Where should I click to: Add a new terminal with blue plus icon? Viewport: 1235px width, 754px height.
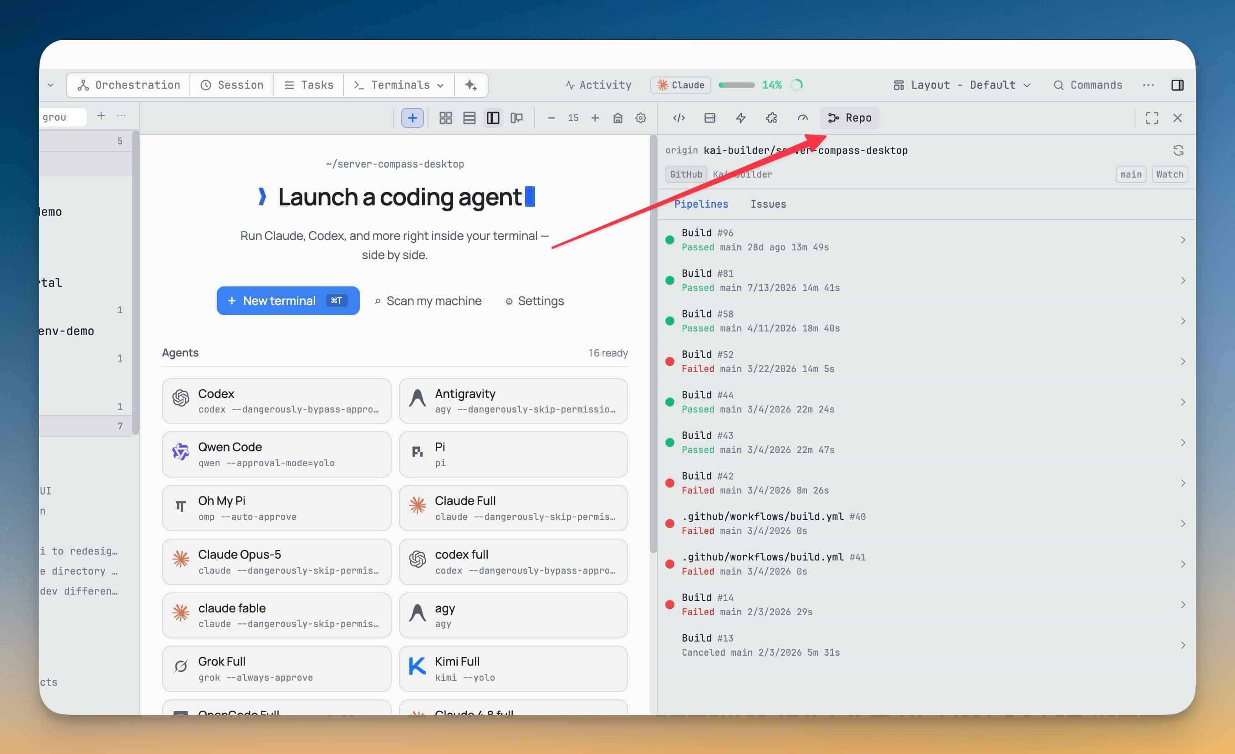(x=412, y=118)
